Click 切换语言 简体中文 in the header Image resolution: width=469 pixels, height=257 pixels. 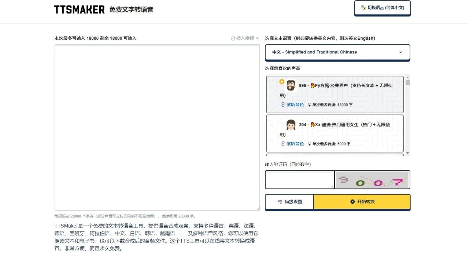382,7
